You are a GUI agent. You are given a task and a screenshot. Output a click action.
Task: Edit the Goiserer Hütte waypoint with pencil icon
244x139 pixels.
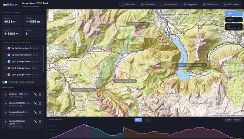pyautogui.click(x=36, y=94)
